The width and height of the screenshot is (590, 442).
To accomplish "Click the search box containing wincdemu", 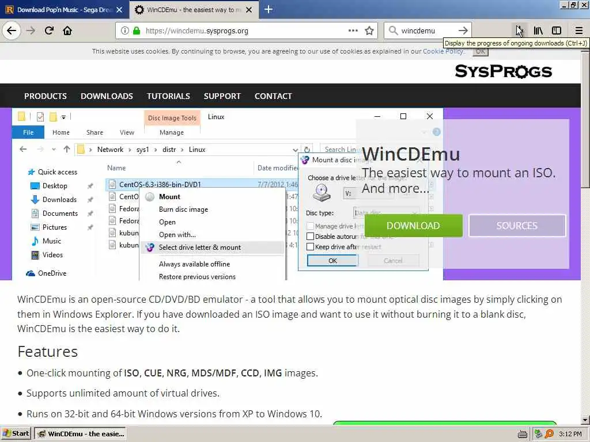I will pyautogui.click(x=427, y=31).
